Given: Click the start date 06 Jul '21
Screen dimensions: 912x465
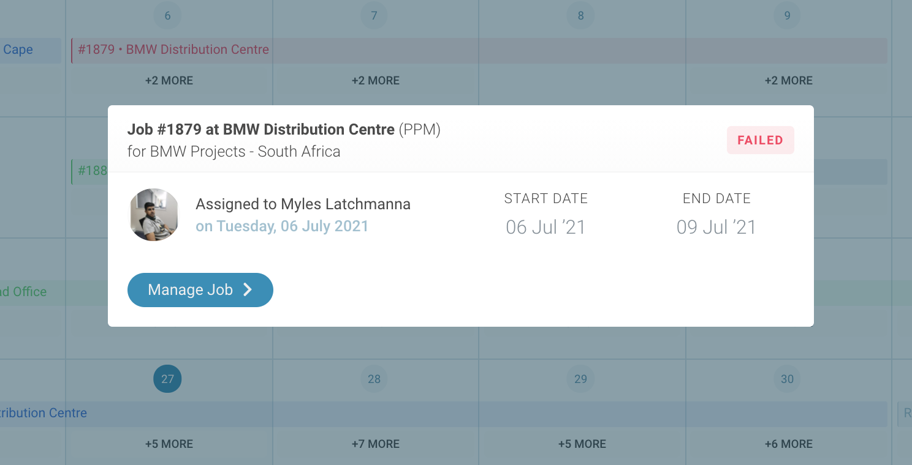Looking at the screenshot, I should (x=545, y=228).
